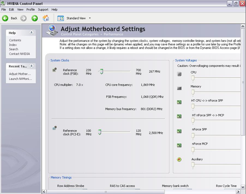Click the RAS to CAS access label
This screenshot has height=194, width=246.
pos(122,186)
